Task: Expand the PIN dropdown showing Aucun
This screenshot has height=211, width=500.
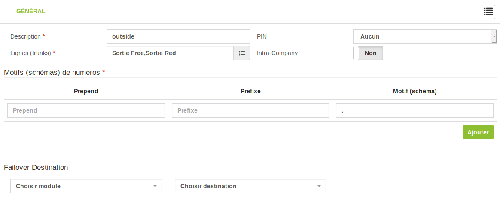Action: pyautogui.click(x=425, y=36)
